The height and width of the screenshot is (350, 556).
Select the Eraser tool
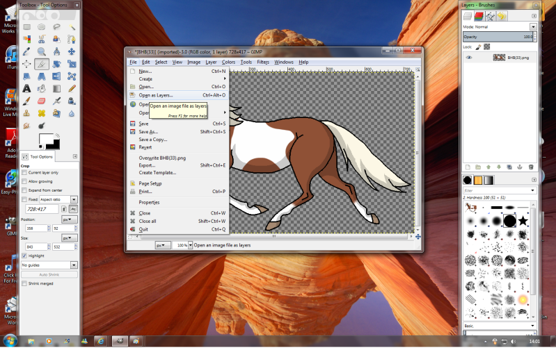coord(42,101)
